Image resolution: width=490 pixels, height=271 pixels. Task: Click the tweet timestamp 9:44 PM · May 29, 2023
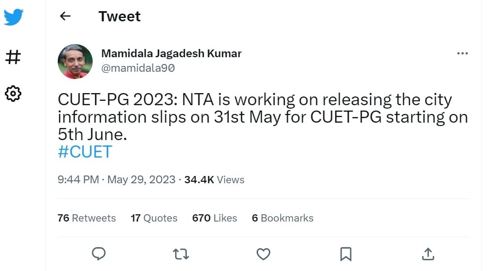tap(116, 180)
